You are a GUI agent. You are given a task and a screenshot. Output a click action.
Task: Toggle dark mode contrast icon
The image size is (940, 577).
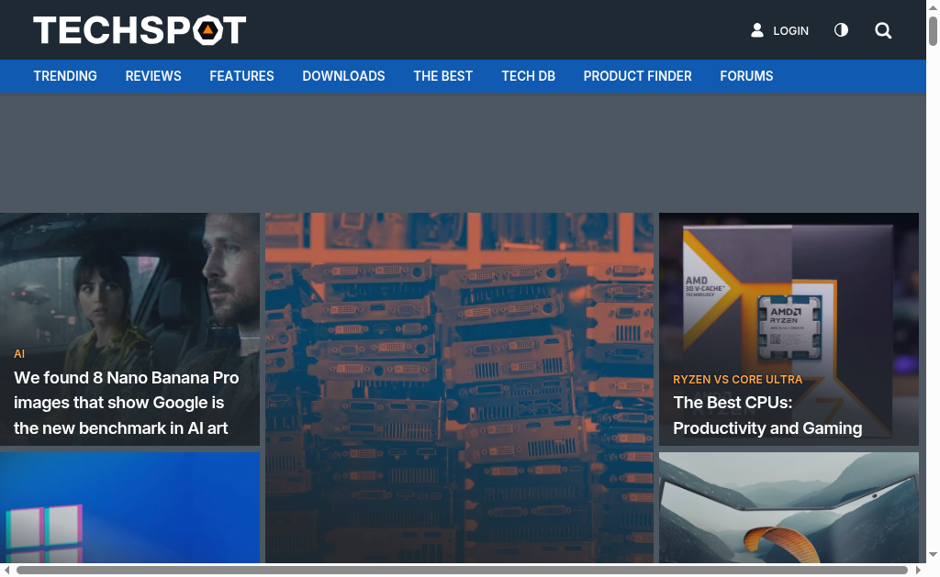841,30
